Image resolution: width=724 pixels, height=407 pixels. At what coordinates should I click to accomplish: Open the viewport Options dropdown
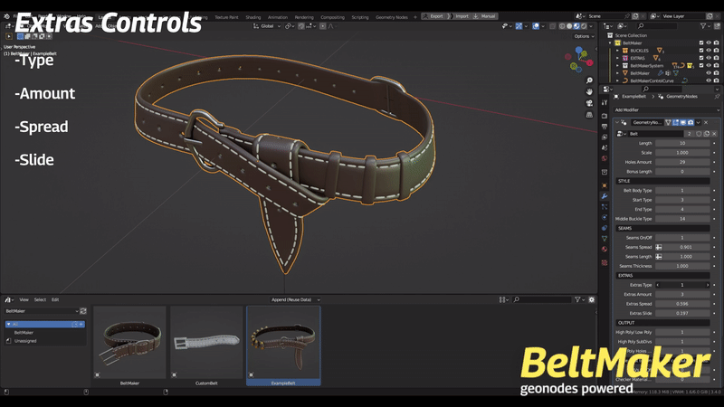pyautogui.click(x=584, y=36)
